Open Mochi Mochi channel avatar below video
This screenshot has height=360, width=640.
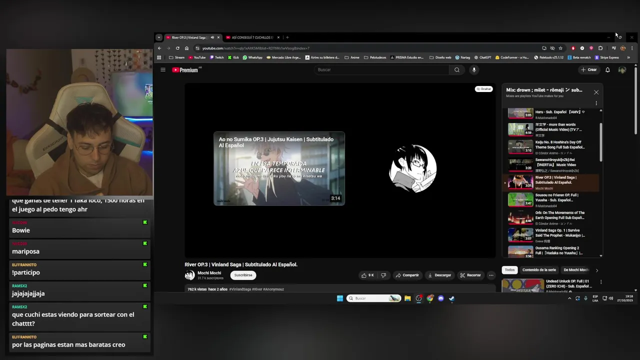[189, 275]
